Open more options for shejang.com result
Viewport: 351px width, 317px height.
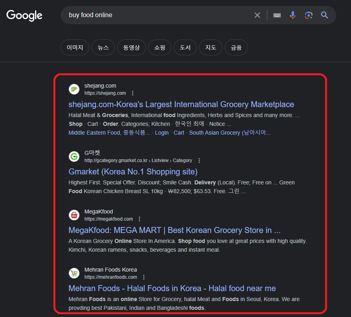pos(133,93)
